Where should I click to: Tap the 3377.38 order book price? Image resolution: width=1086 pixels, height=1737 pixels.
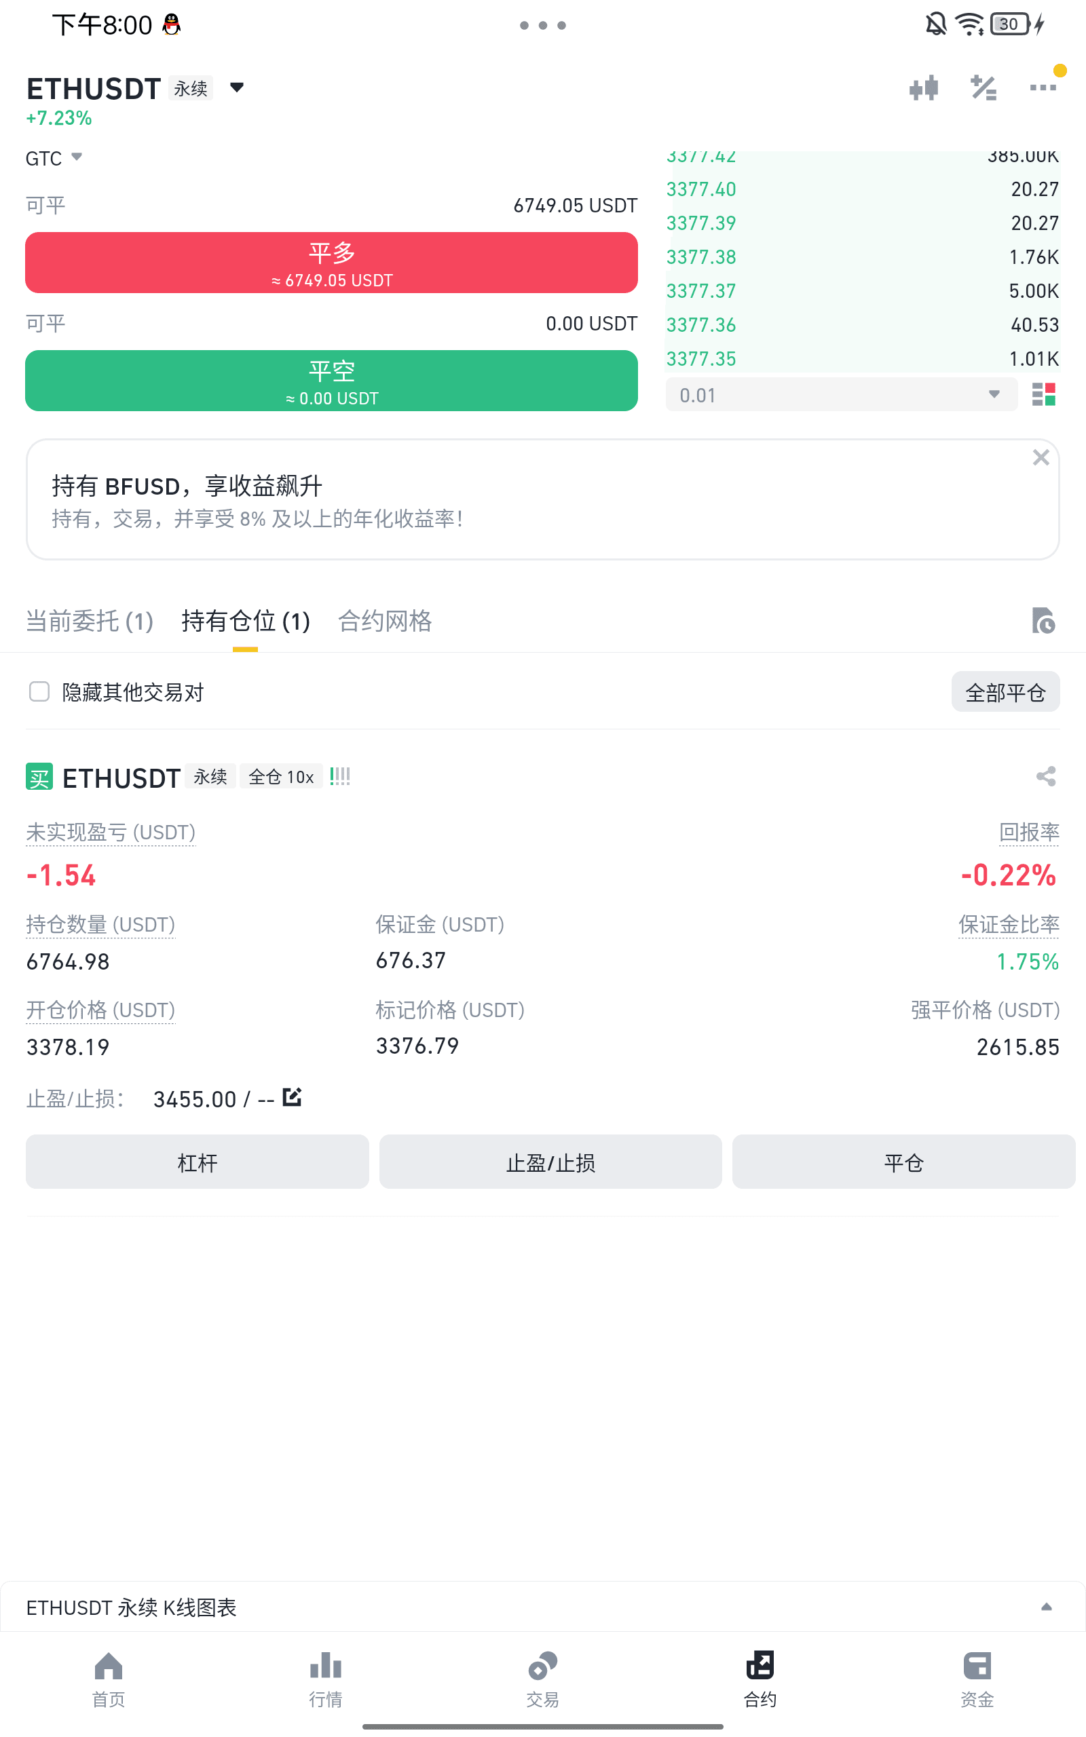701,257
